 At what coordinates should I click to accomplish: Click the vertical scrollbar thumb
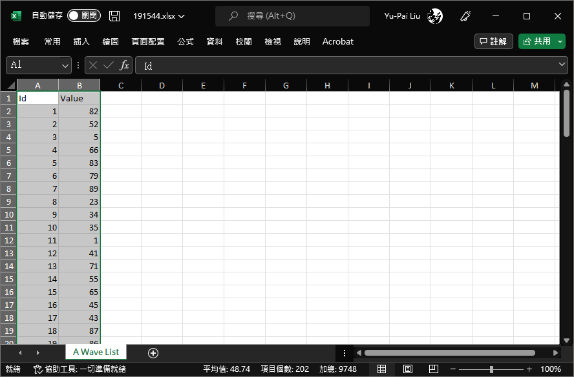click(567, 113)
